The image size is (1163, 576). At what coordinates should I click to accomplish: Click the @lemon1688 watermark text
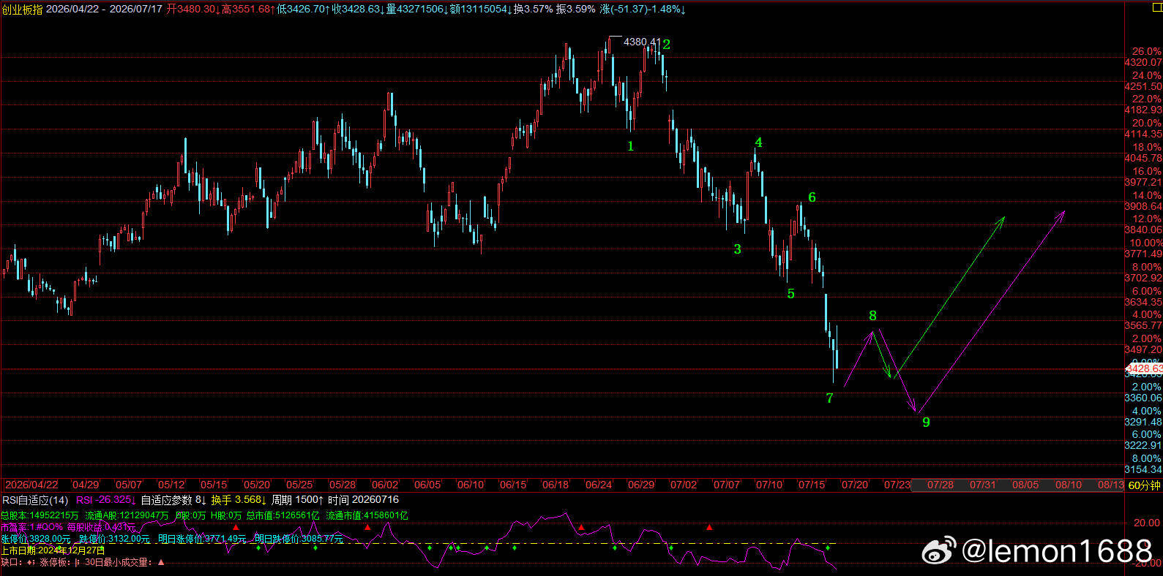(x=1058, y=550)
